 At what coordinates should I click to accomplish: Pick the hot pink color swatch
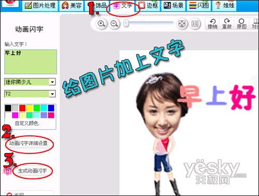51,115
